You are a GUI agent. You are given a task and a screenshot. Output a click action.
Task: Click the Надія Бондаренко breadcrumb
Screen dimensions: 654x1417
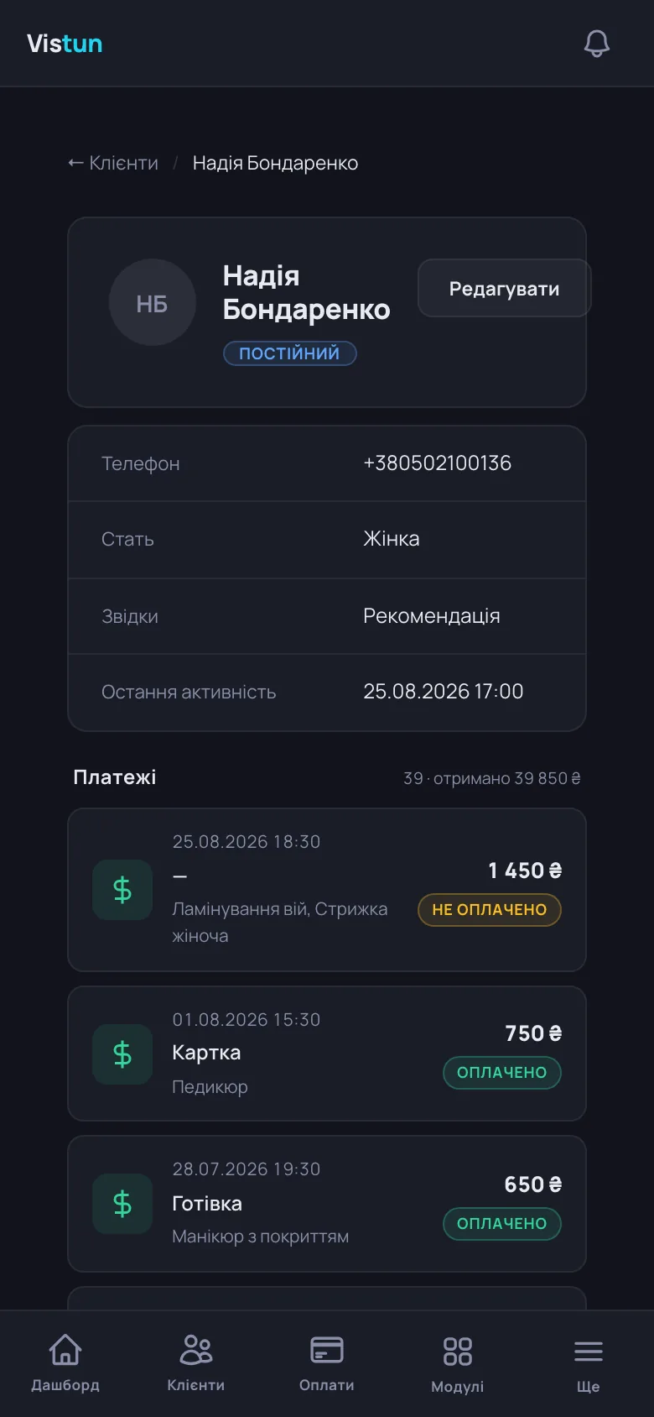tap(275, 163)
